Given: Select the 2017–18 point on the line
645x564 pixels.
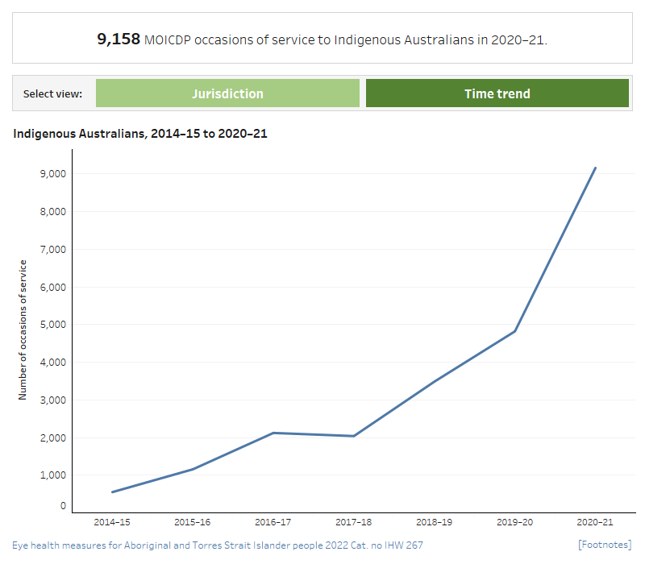Looking at the screenshot, I should pyautogui.click(x=353, y=436).
